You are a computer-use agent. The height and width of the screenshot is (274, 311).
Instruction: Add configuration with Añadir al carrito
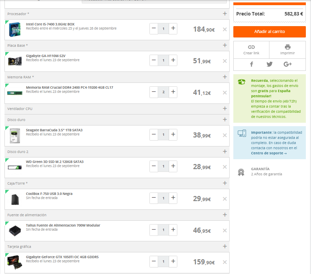(269, 32)
